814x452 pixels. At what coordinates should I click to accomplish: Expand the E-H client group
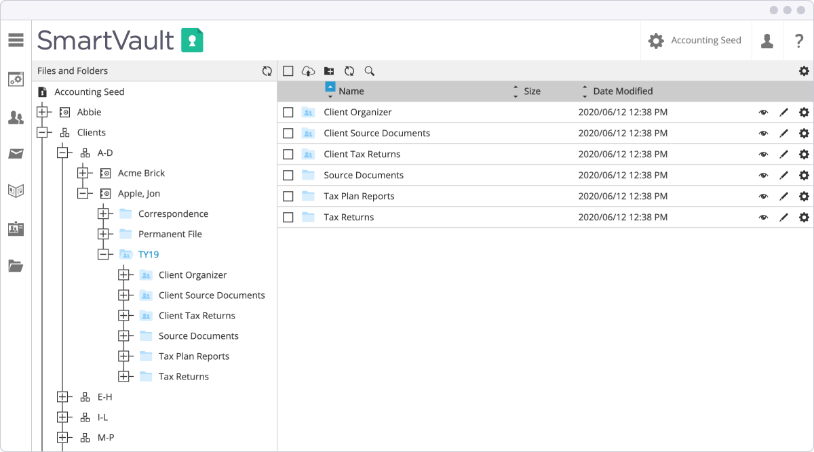[64, 396]
